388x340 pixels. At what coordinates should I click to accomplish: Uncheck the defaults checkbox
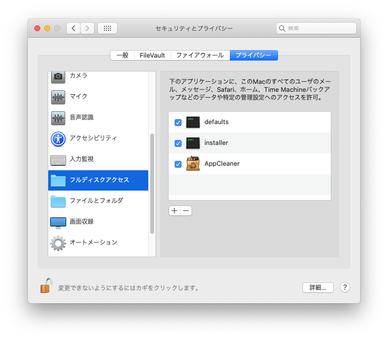178,123
